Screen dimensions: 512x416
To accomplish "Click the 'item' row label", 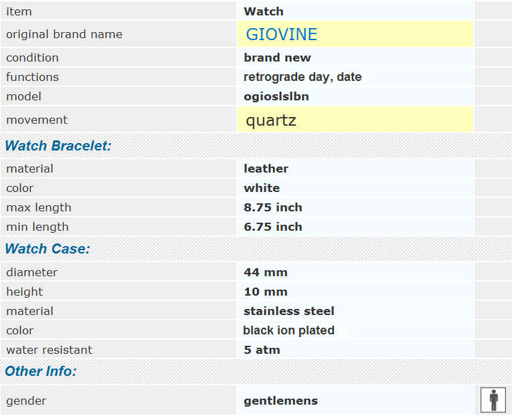I will tap(19, 12).
